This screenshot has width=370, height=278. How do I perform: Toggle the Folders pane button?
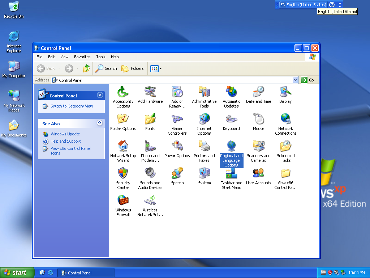click(133, 68)
